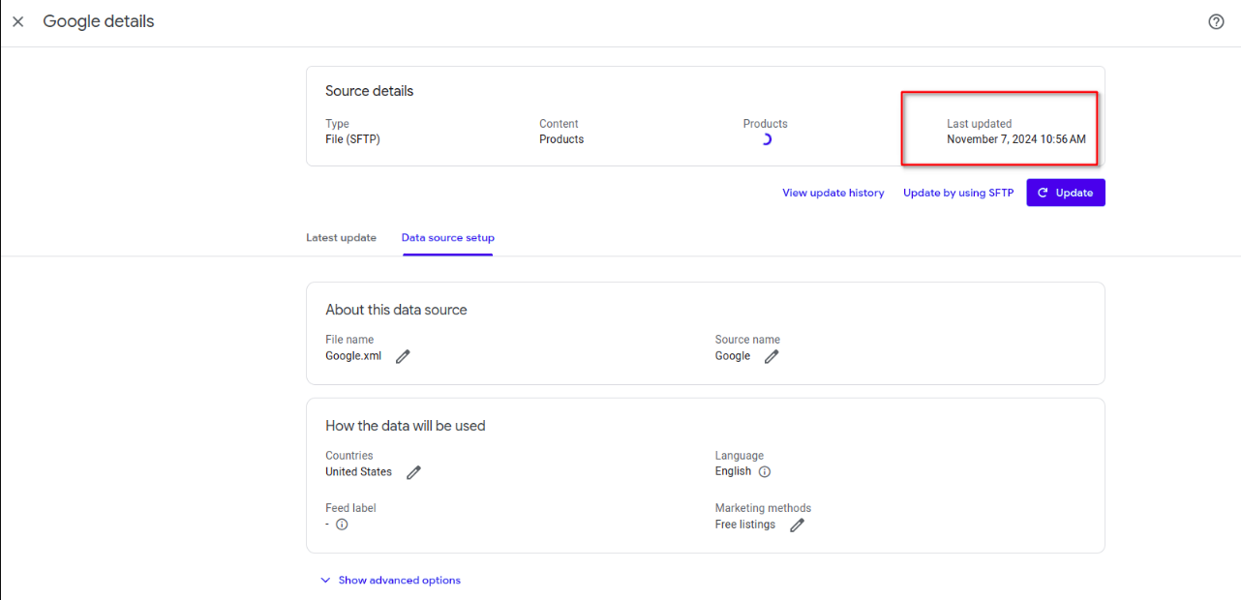Screen dimensions: 1241x600
Task: Edit the United States countries setting
Action: pos(413,472)
